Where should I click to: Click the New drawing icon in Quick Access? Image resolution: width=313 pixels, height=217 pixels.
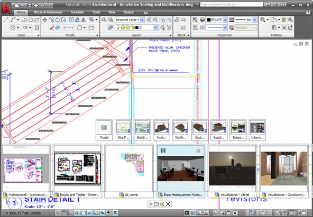point(17,5)
